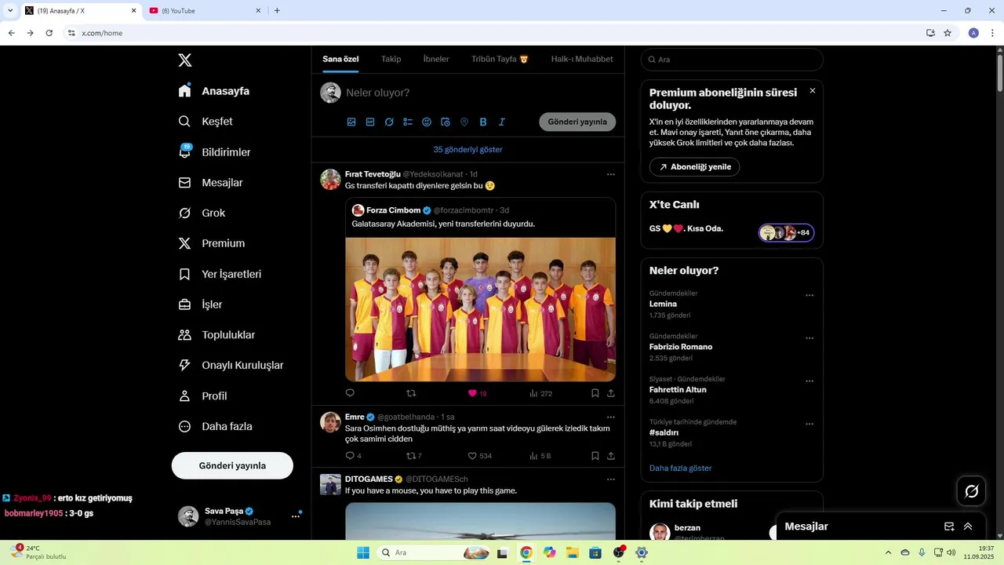The image size is (1004, 565).
Task: Open more options on Emre's post
Action: click(611, 417)
